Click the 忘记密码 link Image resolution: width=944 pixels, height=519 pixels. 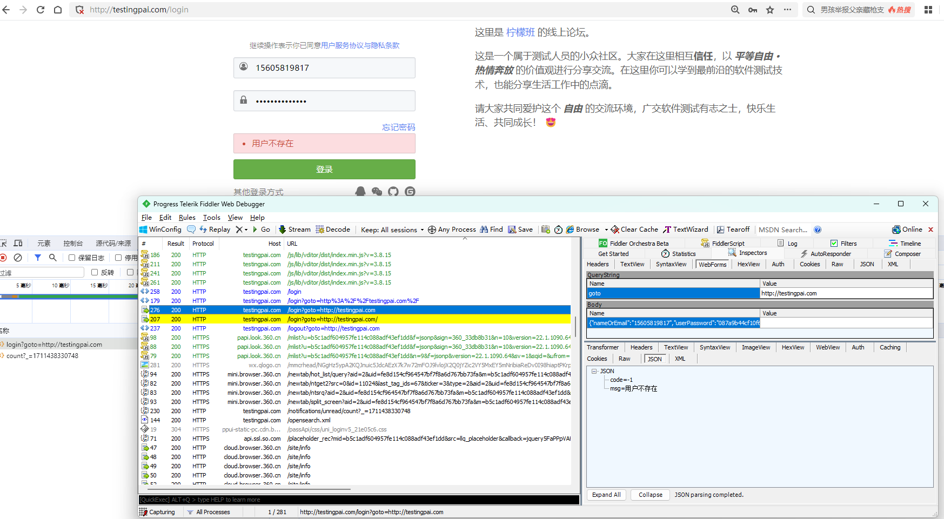[399, 127]
